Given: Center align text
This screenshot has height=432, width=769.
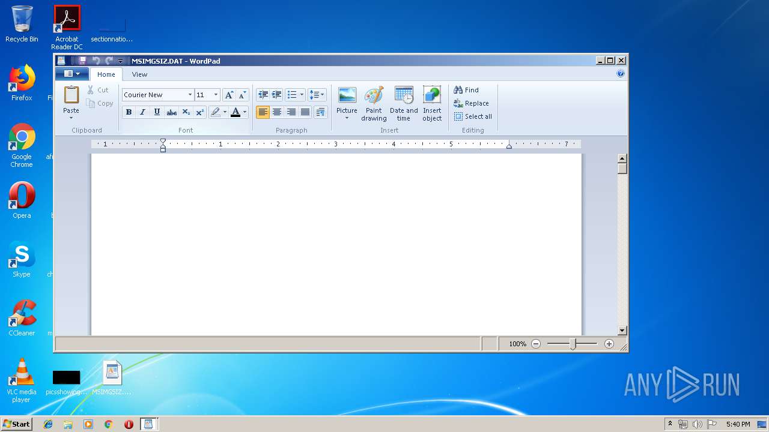Looking at the screenshot, I should 277,112.
